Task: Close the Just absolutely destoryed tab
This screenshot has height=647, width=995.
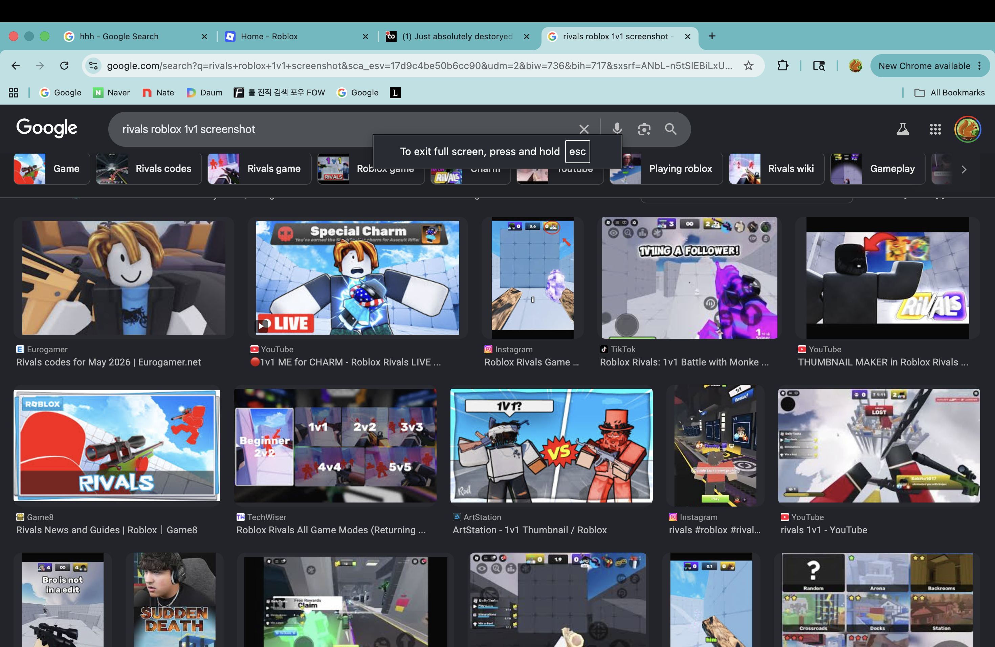Action: click(x=526, y=36)
